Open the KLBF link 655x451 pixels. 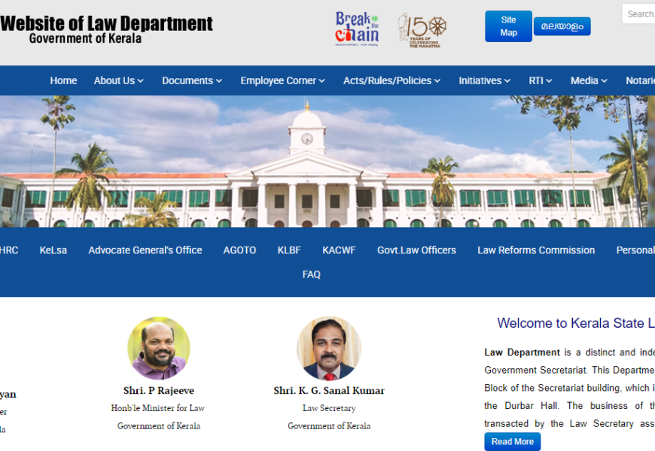(289, 250)
